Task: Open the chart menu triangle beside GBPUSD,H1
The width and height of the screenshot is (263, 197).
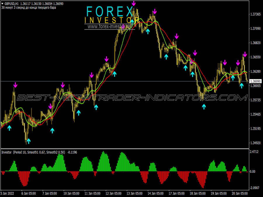Action: 2,4
